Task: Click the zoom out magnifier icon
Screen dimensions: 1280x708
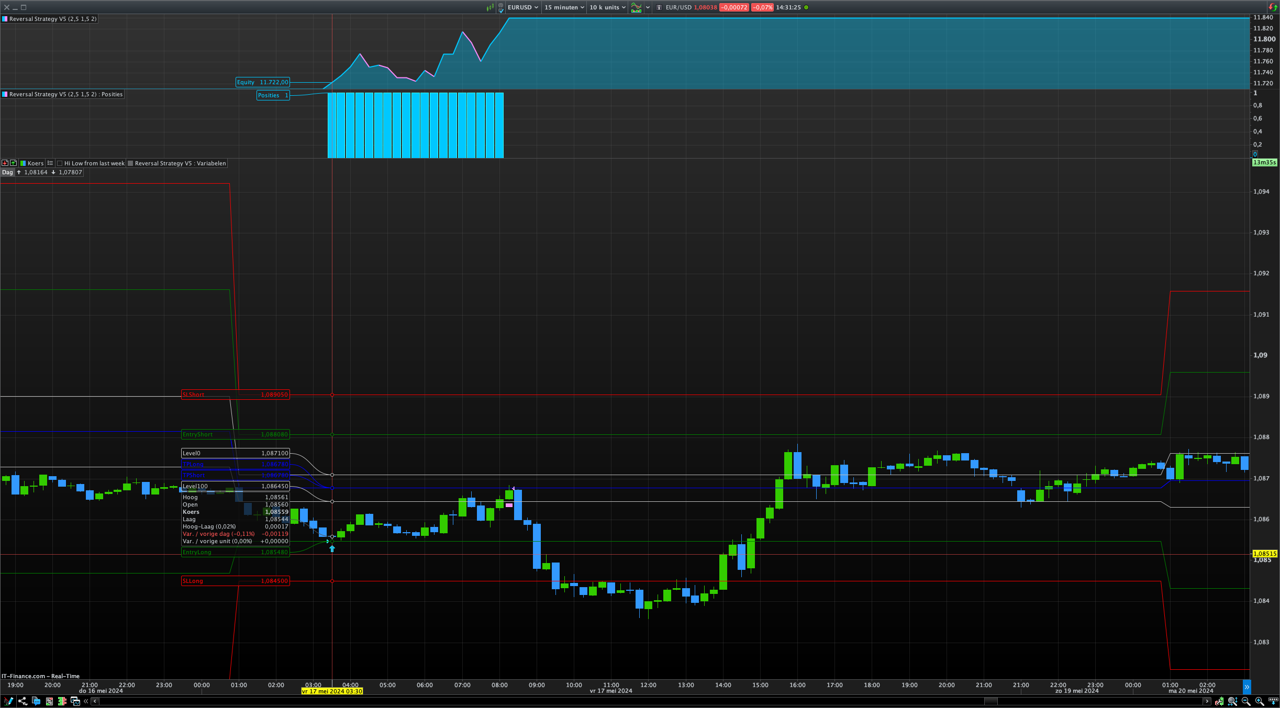Action: (x=1246, y=701)
